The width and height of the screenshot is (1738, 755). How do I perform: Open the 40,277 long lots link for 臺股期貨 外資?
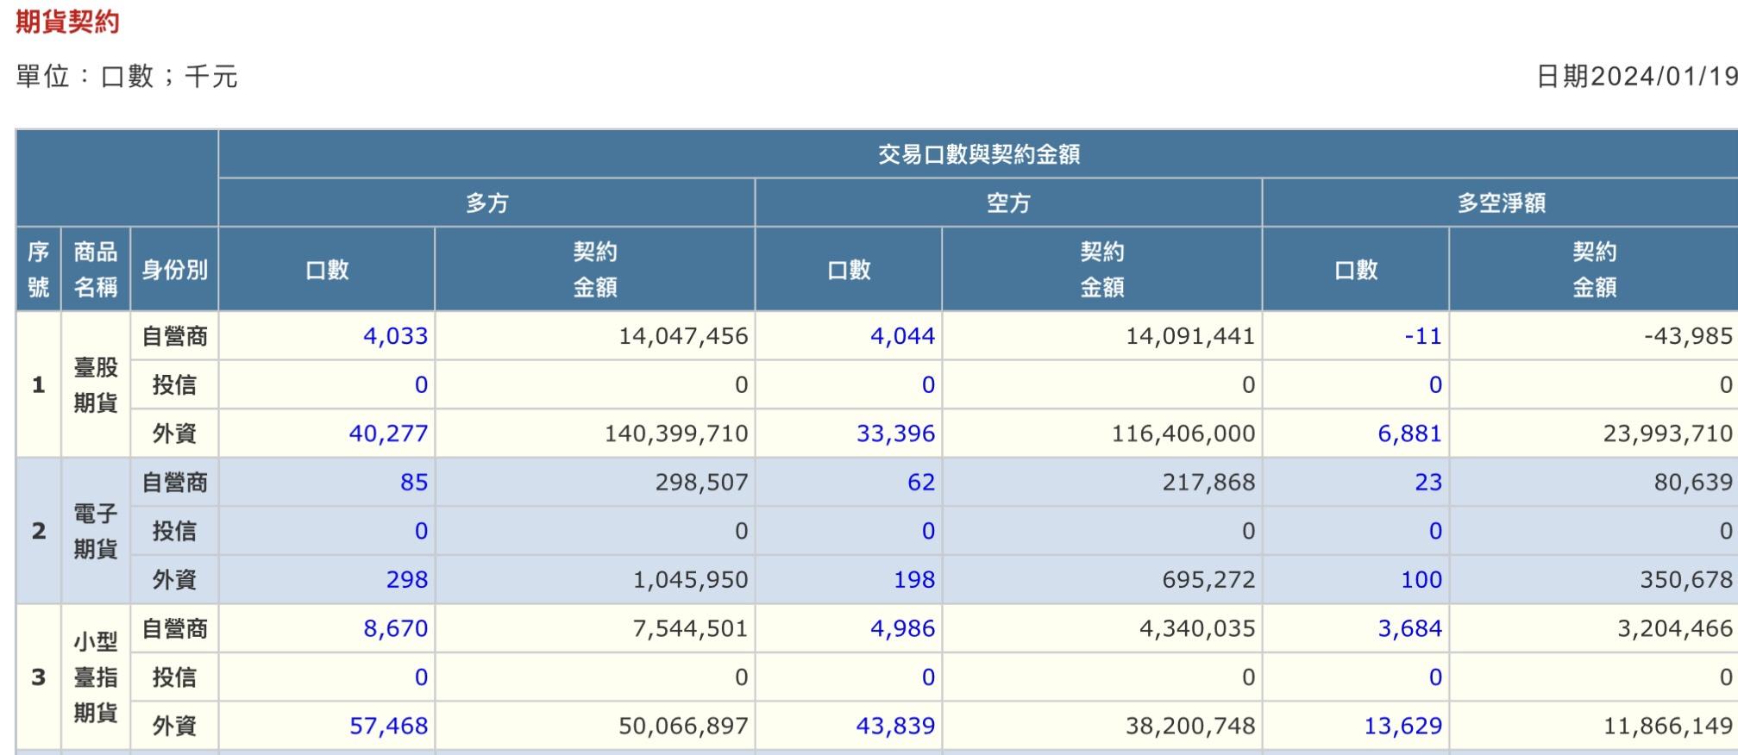[388, 434]
